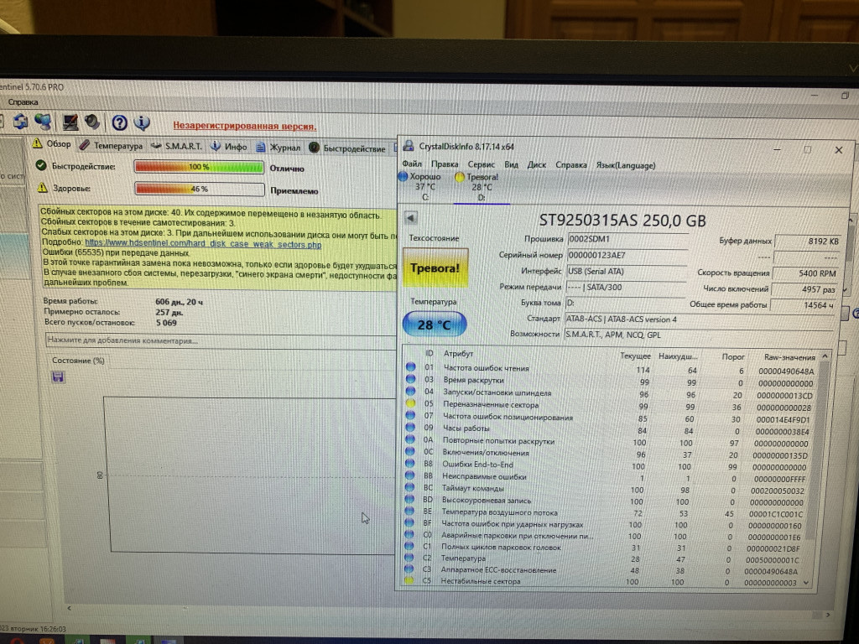Open the hdsentinel.com weak sectors link

tap(203, 244)
